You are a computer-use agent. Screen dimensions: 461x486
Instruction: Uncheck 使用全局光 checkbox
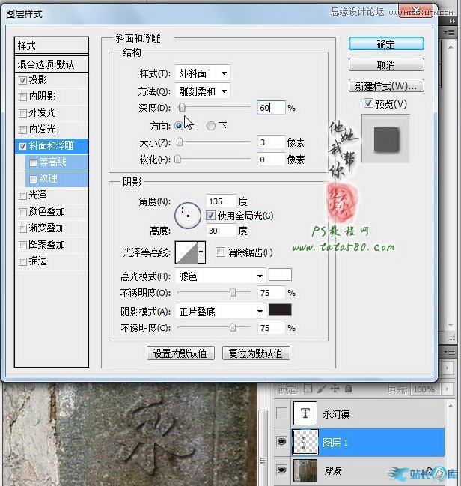point(210,216)
